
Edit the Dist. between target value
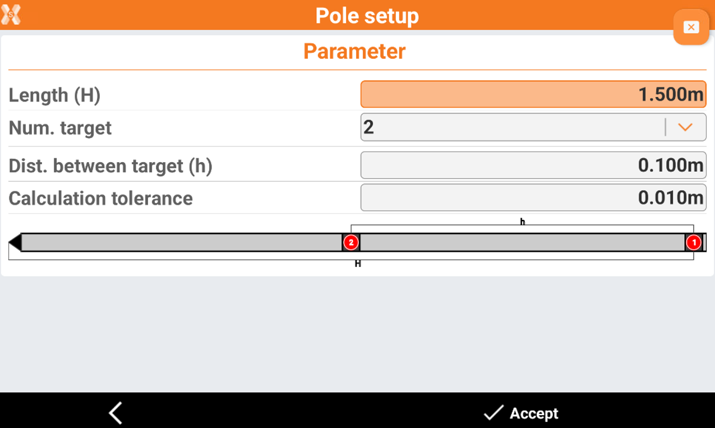pos(533,165)
